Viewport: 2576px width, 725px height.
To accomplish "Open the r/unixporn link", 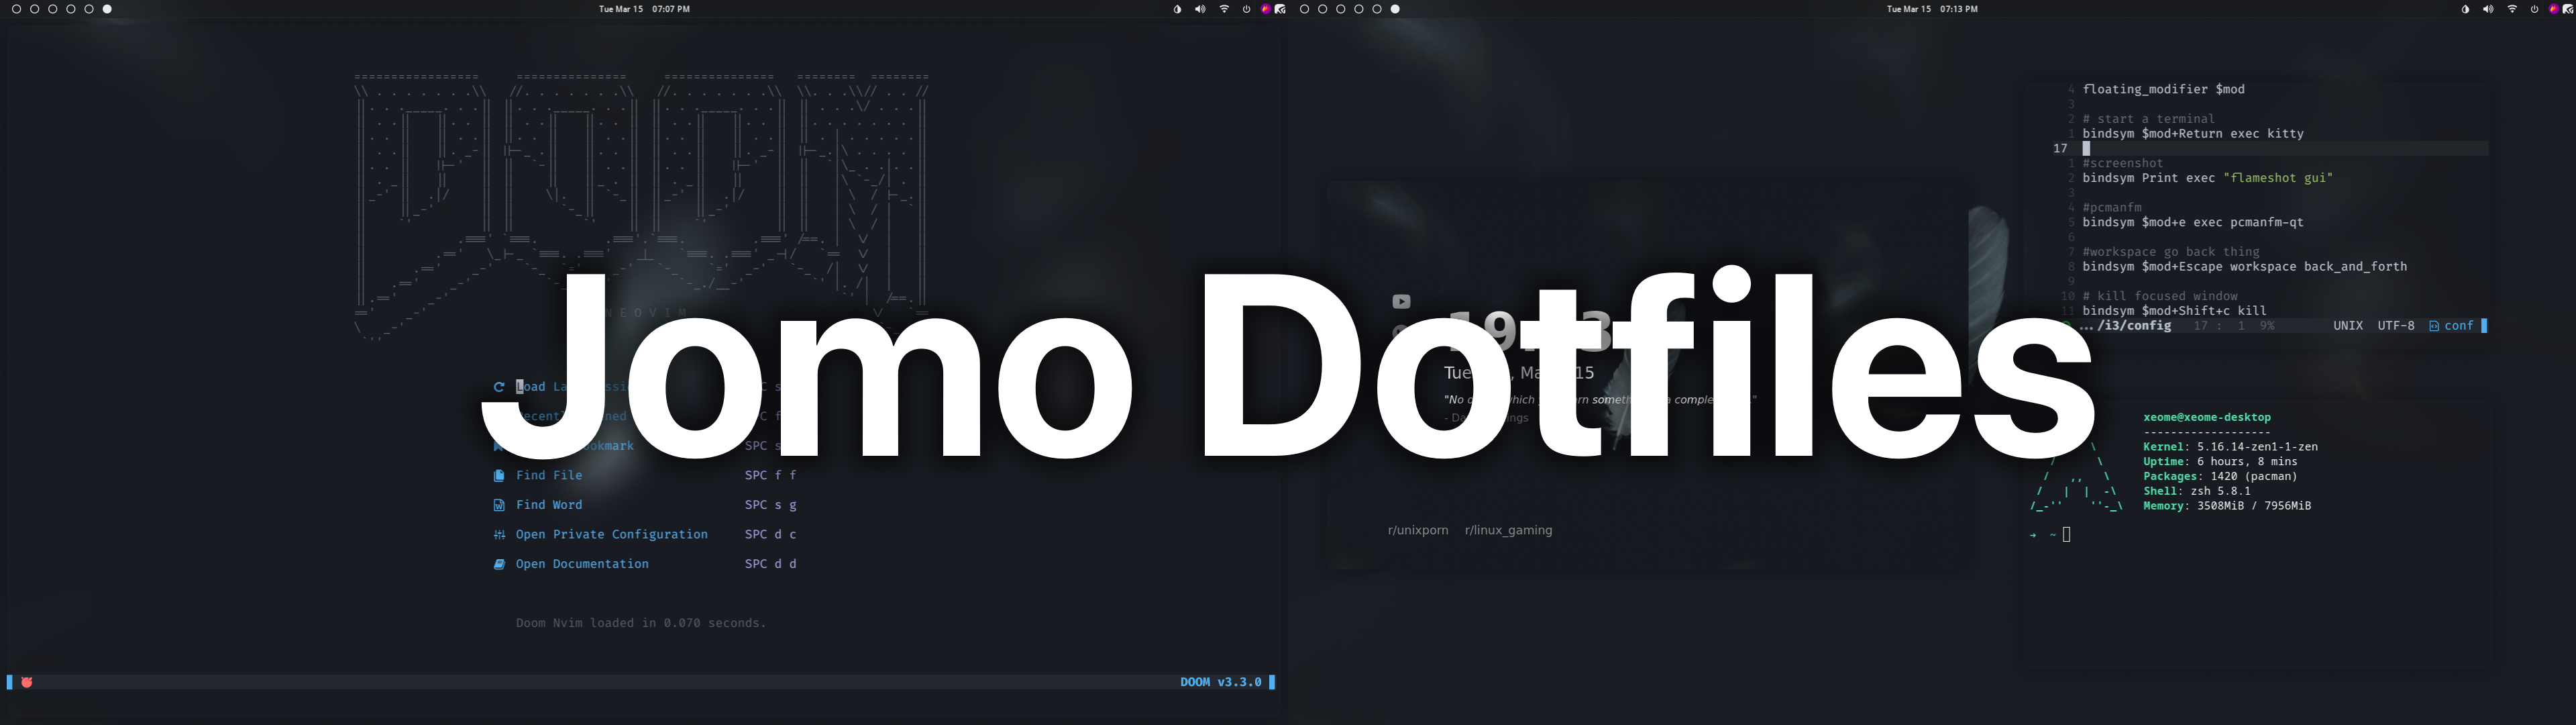I will pos(1418,531).
